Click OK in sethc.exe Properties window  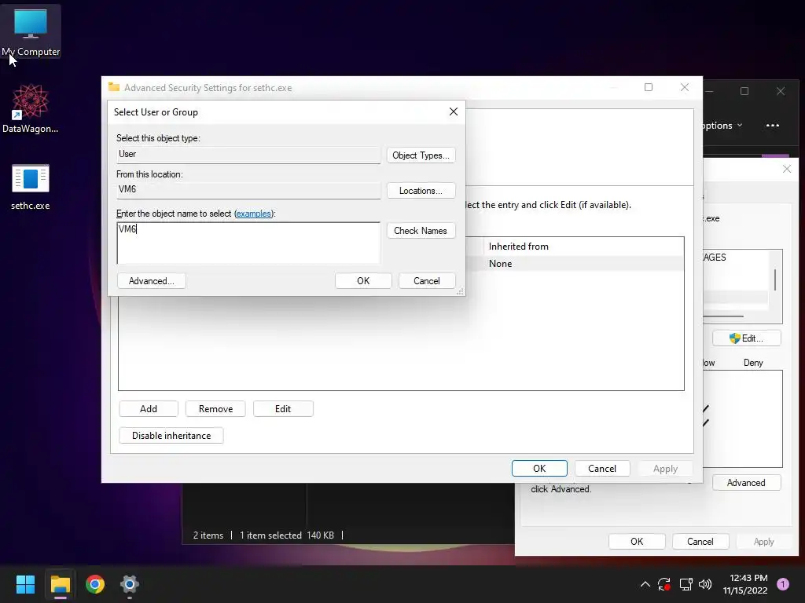point(637,542)
